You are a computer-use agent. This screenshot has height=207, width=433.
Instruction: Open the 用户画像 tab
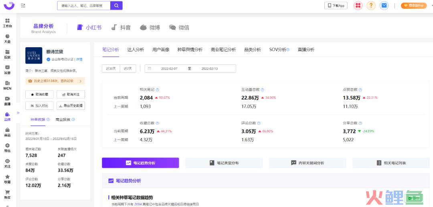[x=161, y=50]
